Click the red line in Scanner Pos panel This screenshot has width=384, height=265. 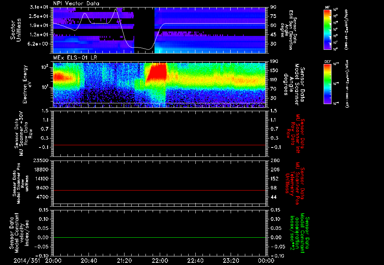159,190
